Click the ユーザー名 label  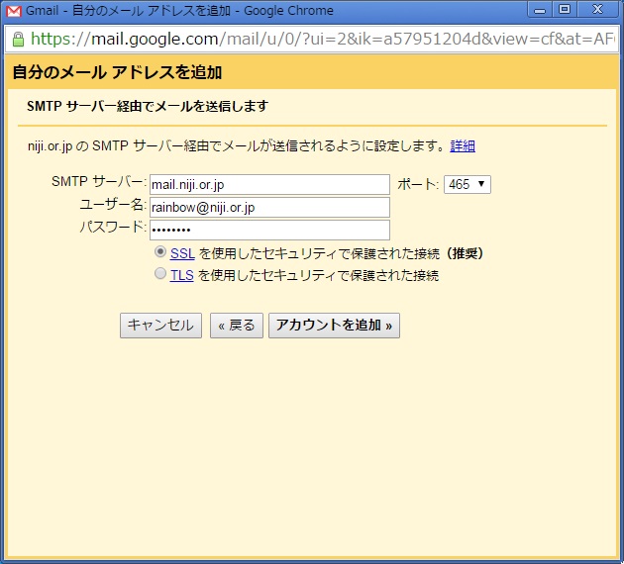113,204
